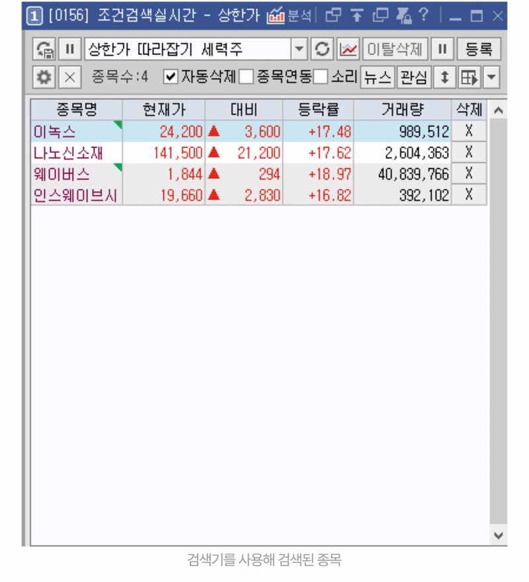Click the scrollbar down arrow
The image size is (529, 582).
499,535
